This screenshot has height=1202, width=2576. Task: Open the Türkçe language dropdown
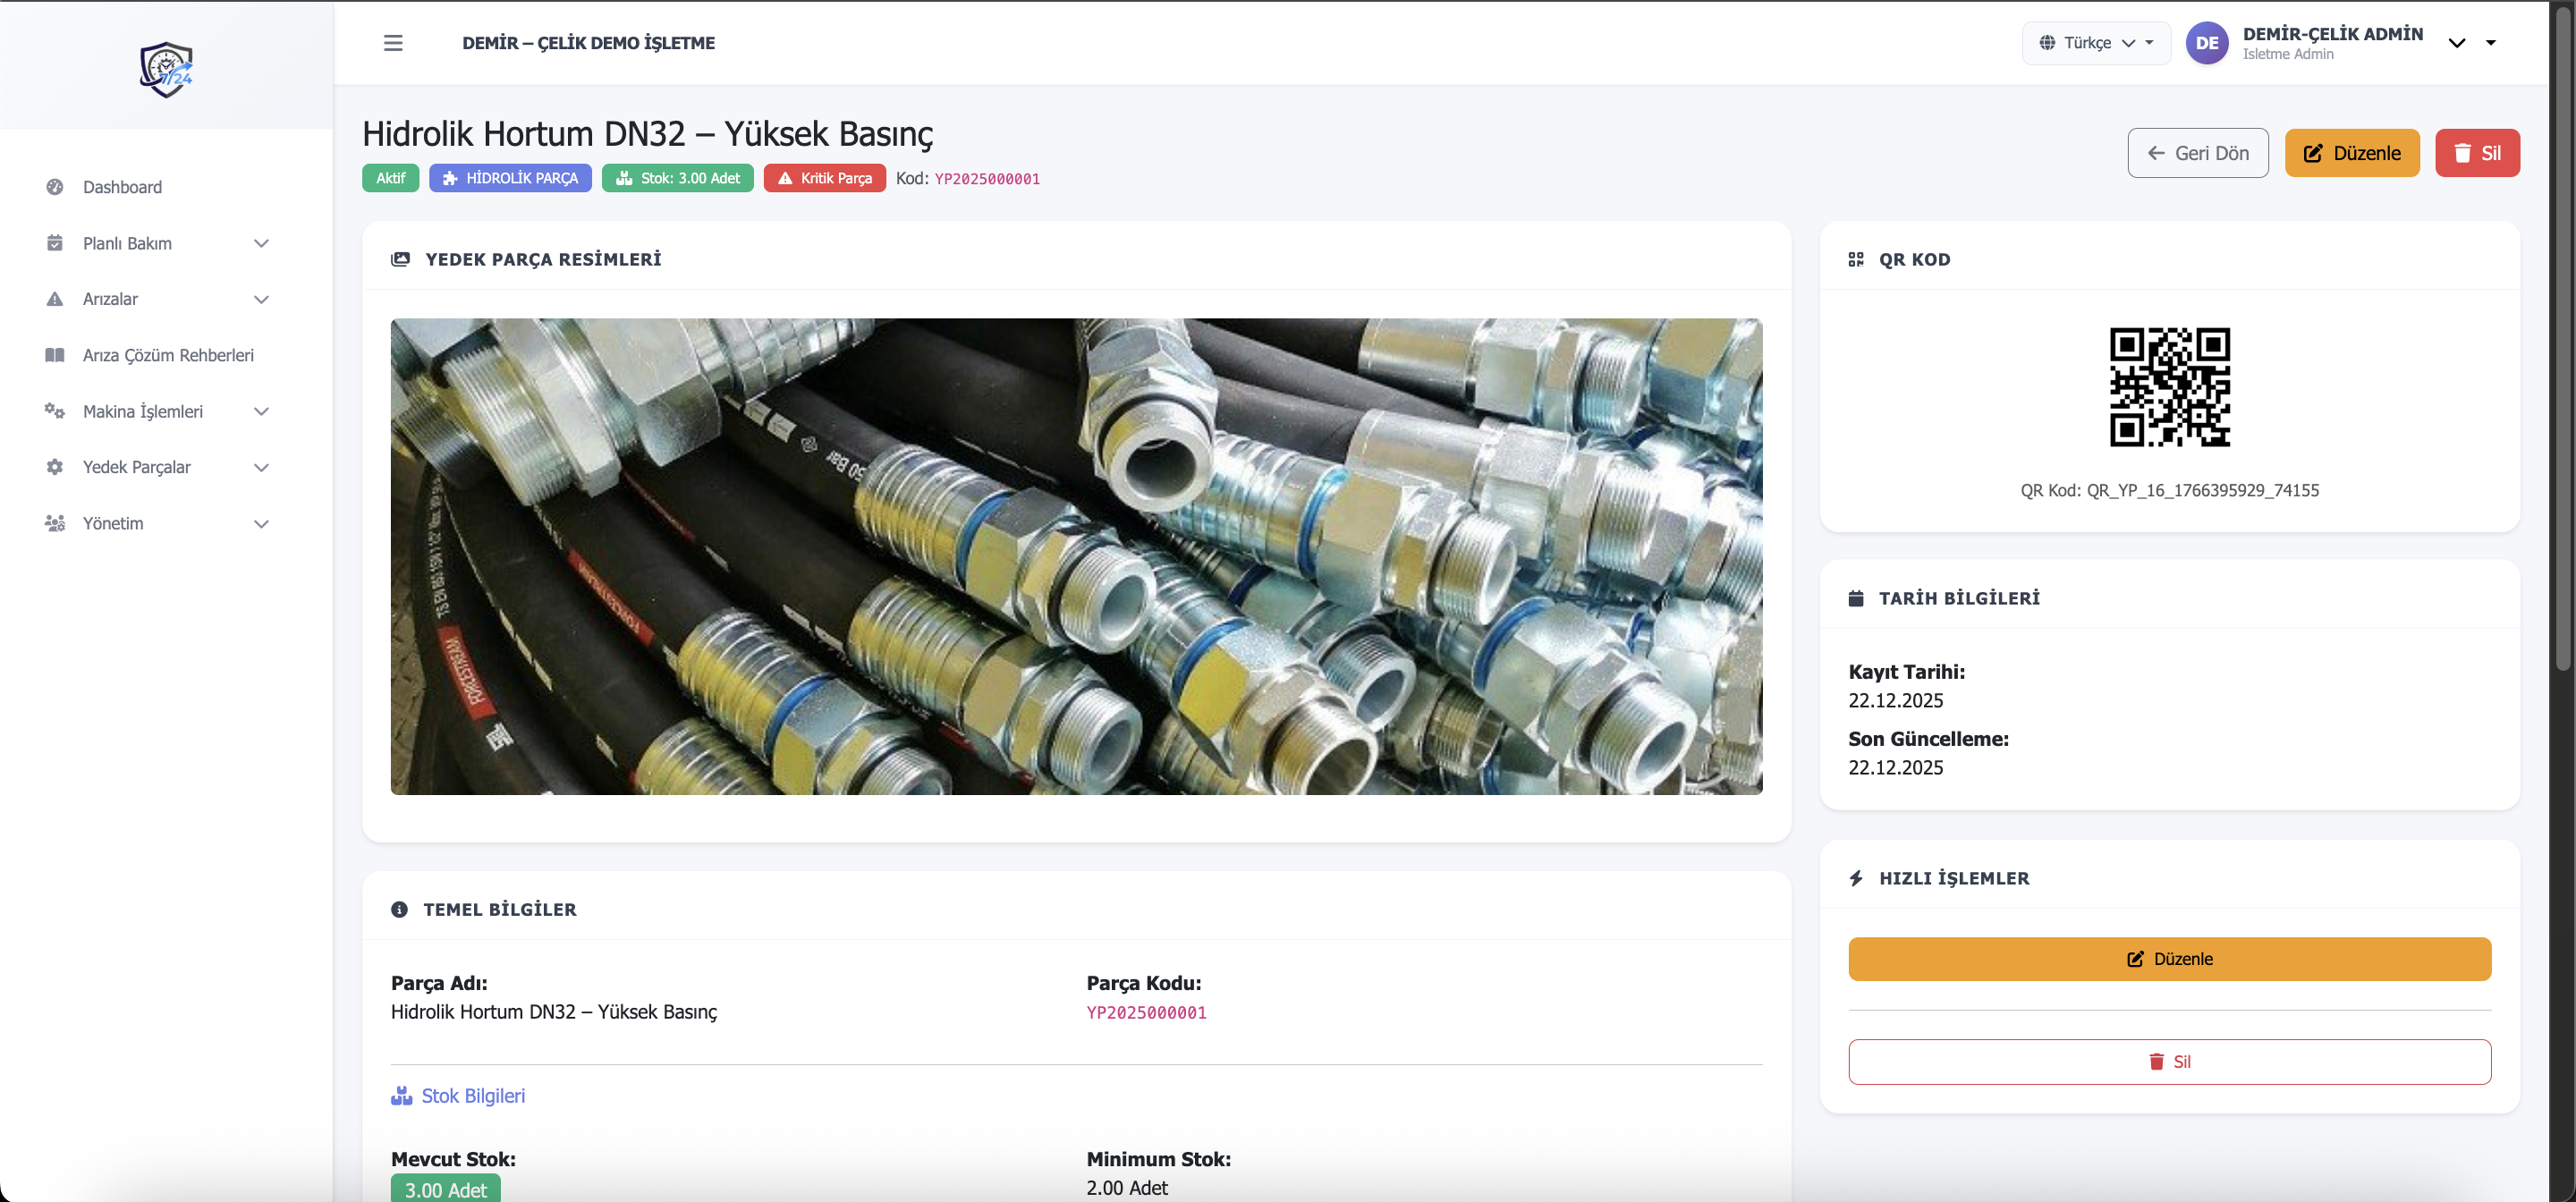click(x=2095, y=43)
